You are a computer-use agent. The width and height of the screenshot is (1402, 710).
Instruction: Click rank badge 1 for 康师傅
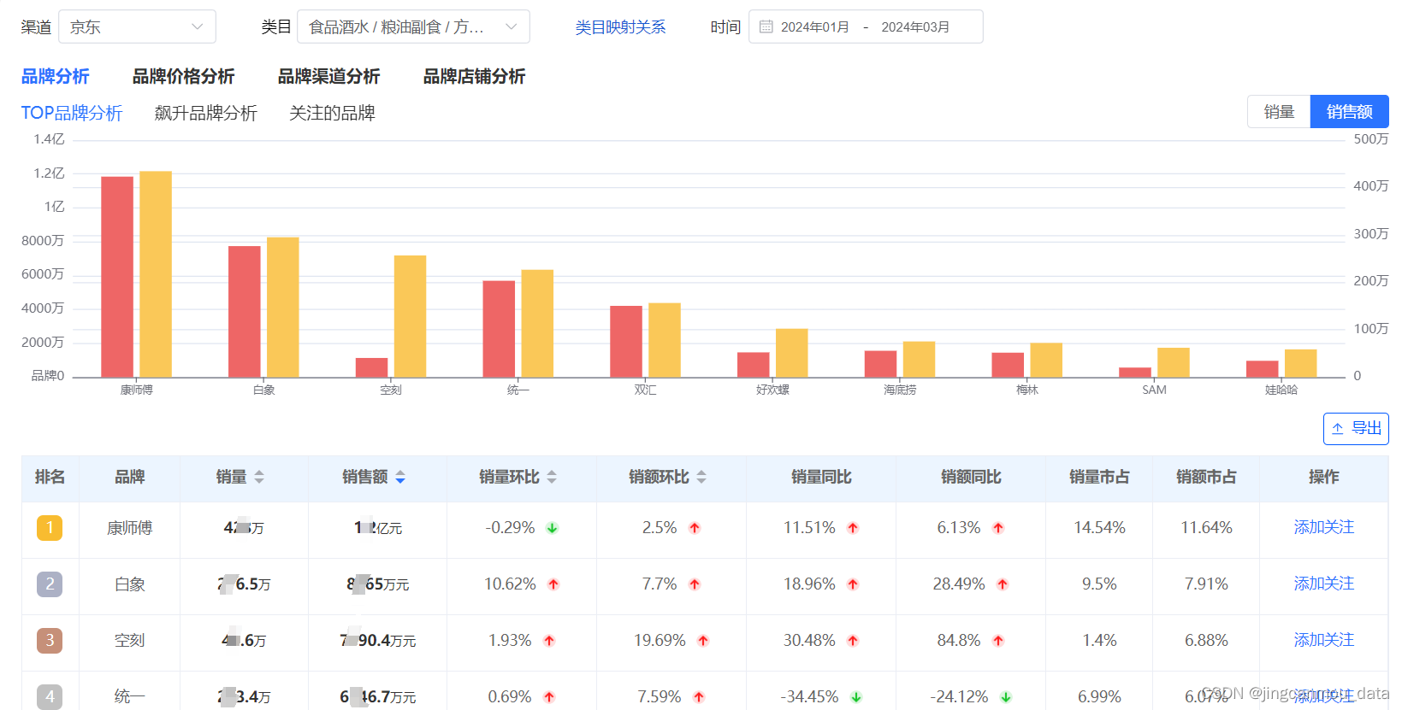tap(50, 527)
